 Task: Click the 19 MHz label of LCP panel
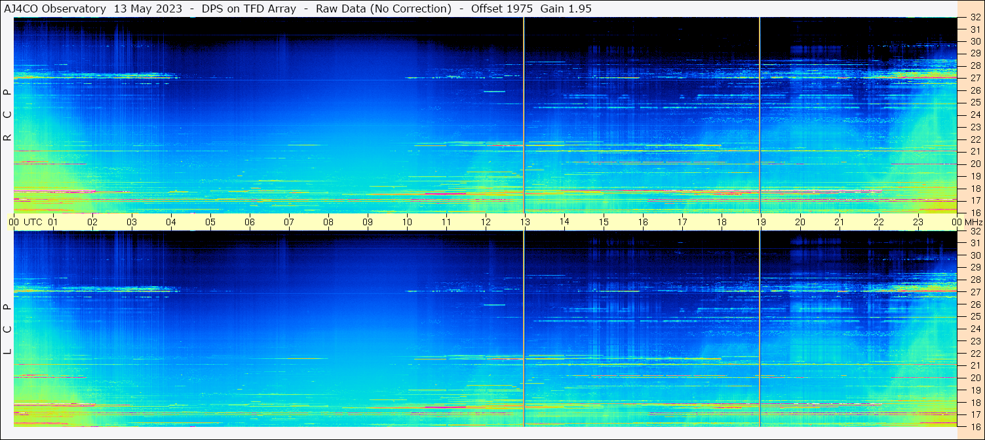[975, 390]
